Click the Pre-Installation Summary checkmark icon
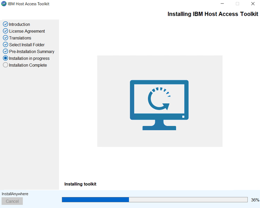 pyautogui.click(x=5, y=51)
